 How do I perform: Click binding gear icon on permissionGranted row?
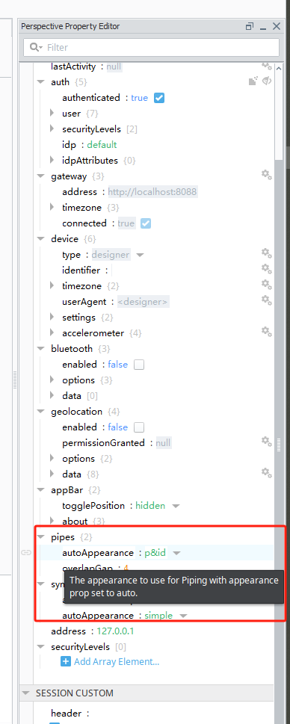click(266, 441)
